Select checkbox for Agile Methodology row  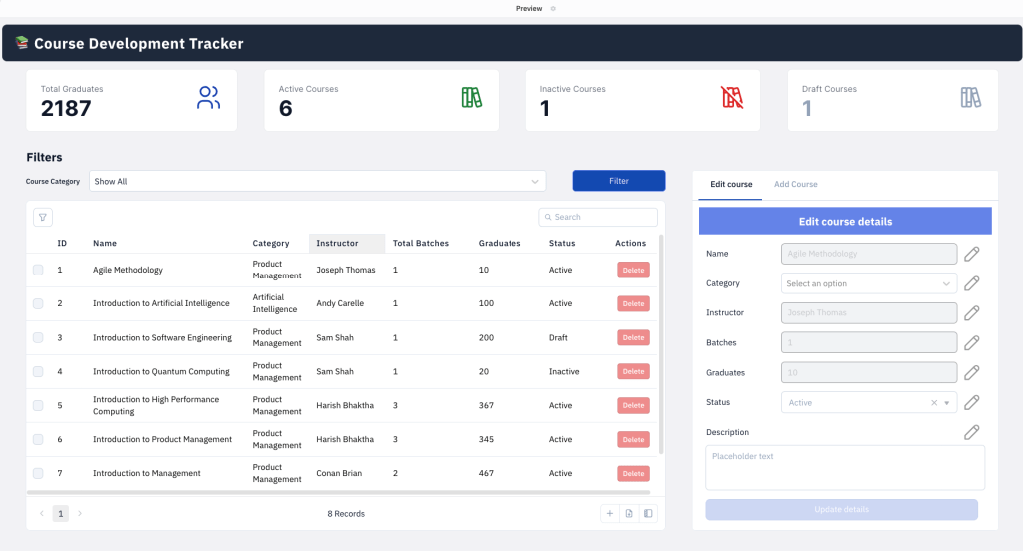click(38, 270)
